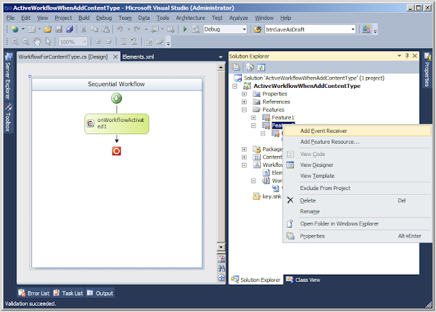Open the 100% zoom level dropdown
This screenshot has height=312, width=436.
(84, 42)
